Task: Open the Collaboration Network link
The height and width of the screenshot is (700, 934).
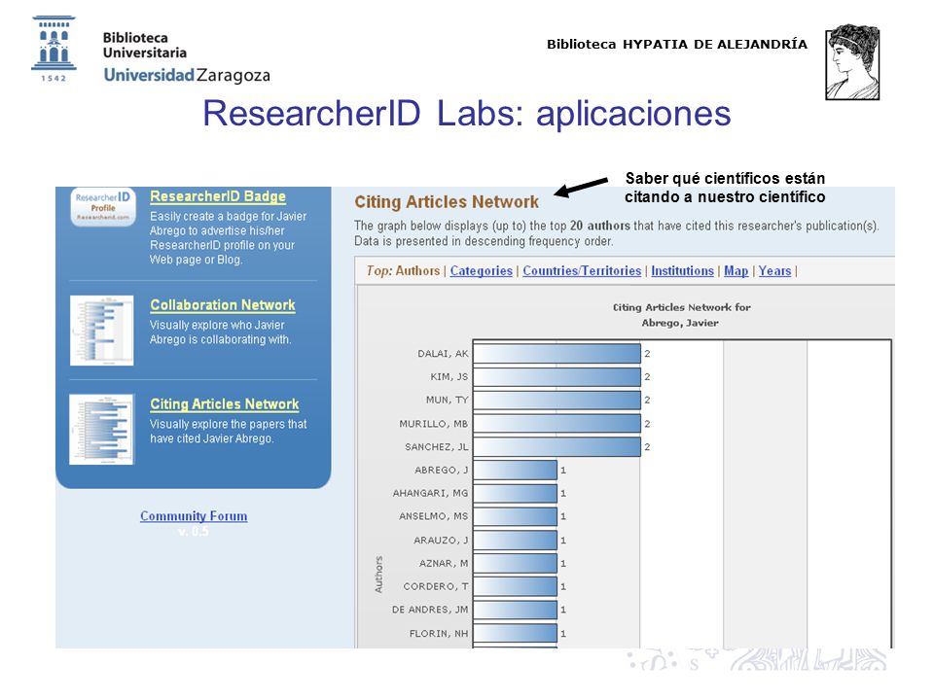Action: 223,304
